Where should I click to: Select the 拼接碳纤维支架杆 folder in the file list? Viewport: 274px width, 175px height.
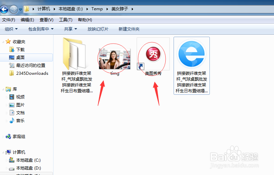tap(77, 65)
